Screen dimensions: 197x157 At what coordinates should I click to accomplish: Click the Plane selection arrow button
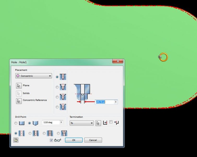pyautogui.click(x=19, y=86)
